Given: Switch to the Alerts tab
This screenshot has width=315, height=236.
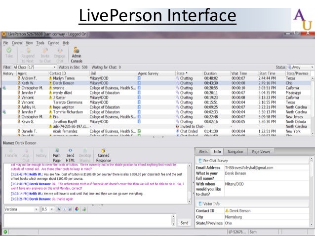Looking at the screenshot, I should coord(203,152).
